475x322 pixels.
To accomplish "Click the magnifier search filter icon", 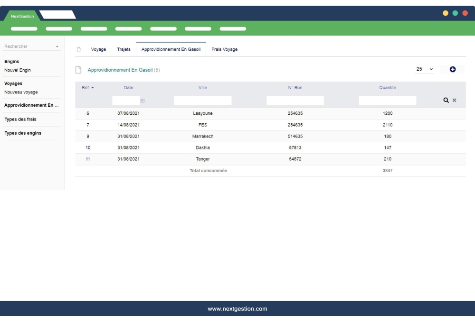I will [446, 101].
